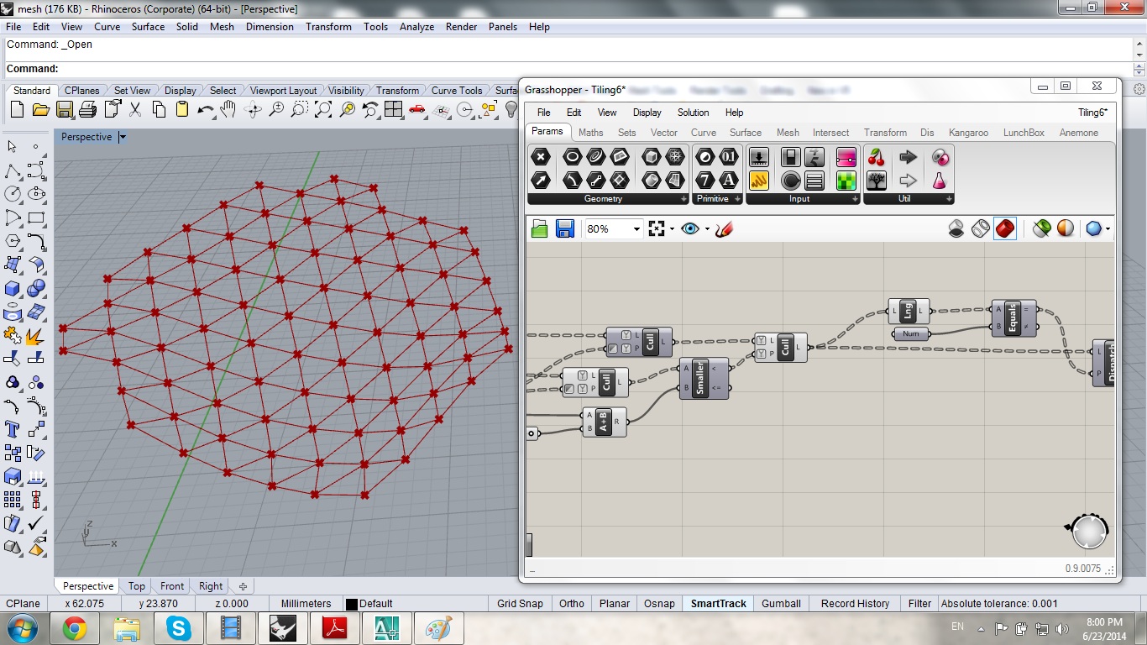Image resolution: width=1147 pixels, height=645 pixels.
Task: Expand the Geometry panel components list
Action: click(683, 199)
